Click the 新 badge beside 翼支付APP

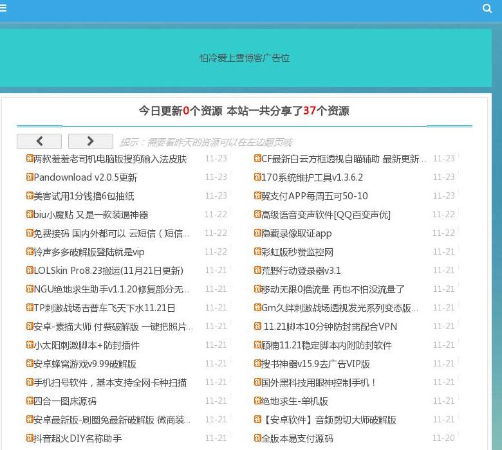click(x=257, y=195)
